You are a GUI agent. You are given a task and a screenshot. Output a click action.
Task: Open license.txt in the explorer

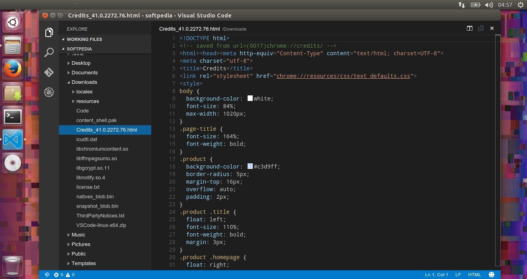(105, 187)
